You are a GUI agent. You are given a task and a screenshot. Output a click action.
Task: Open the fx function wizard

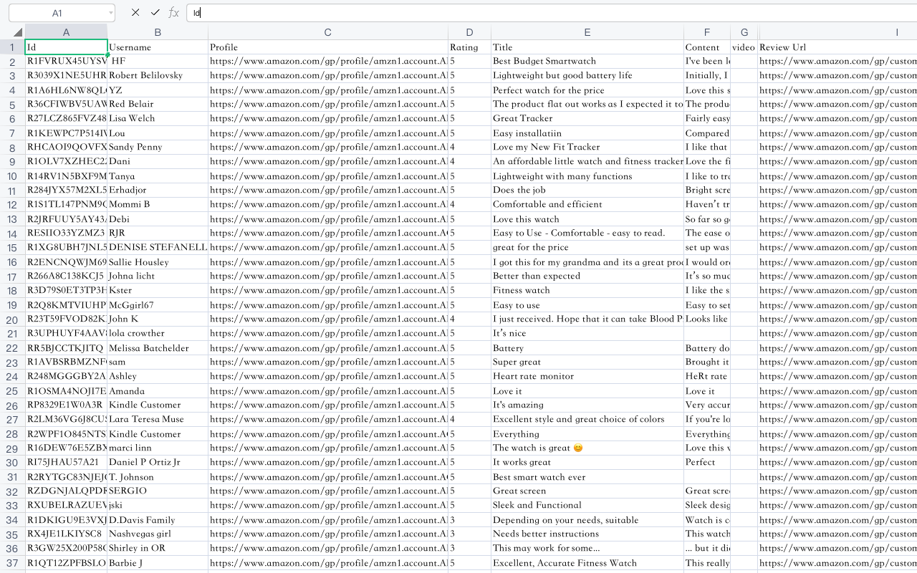(x=174, y=13)
